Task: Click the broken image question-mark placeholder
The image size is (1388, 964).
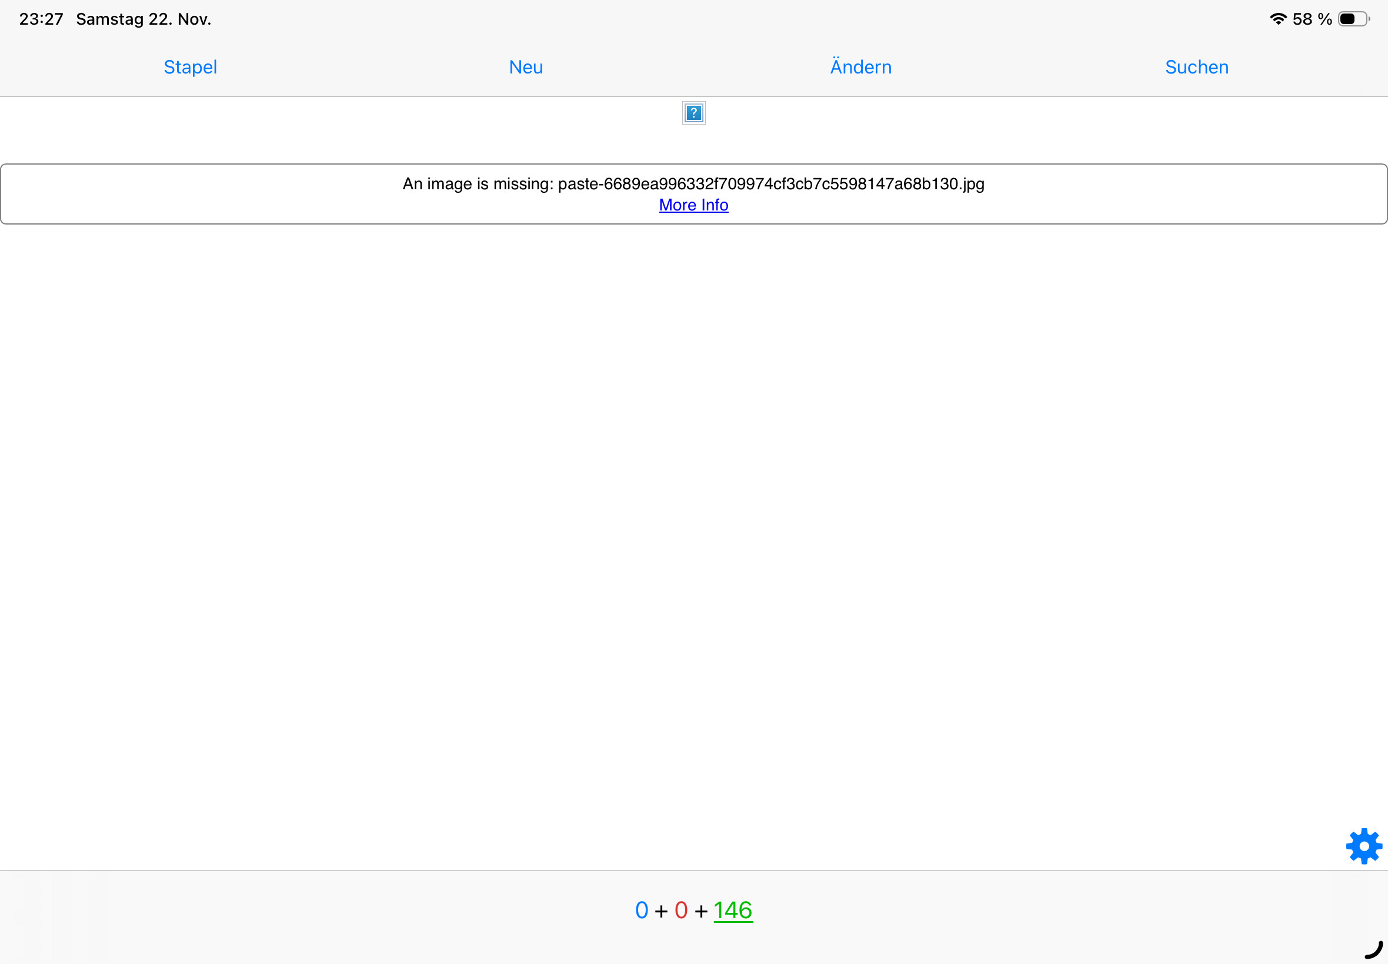Action: click(693, 113)
